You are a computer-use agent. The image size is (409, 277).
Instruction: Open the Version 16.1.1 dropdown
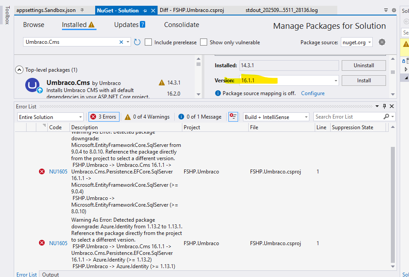coord(336,81)
